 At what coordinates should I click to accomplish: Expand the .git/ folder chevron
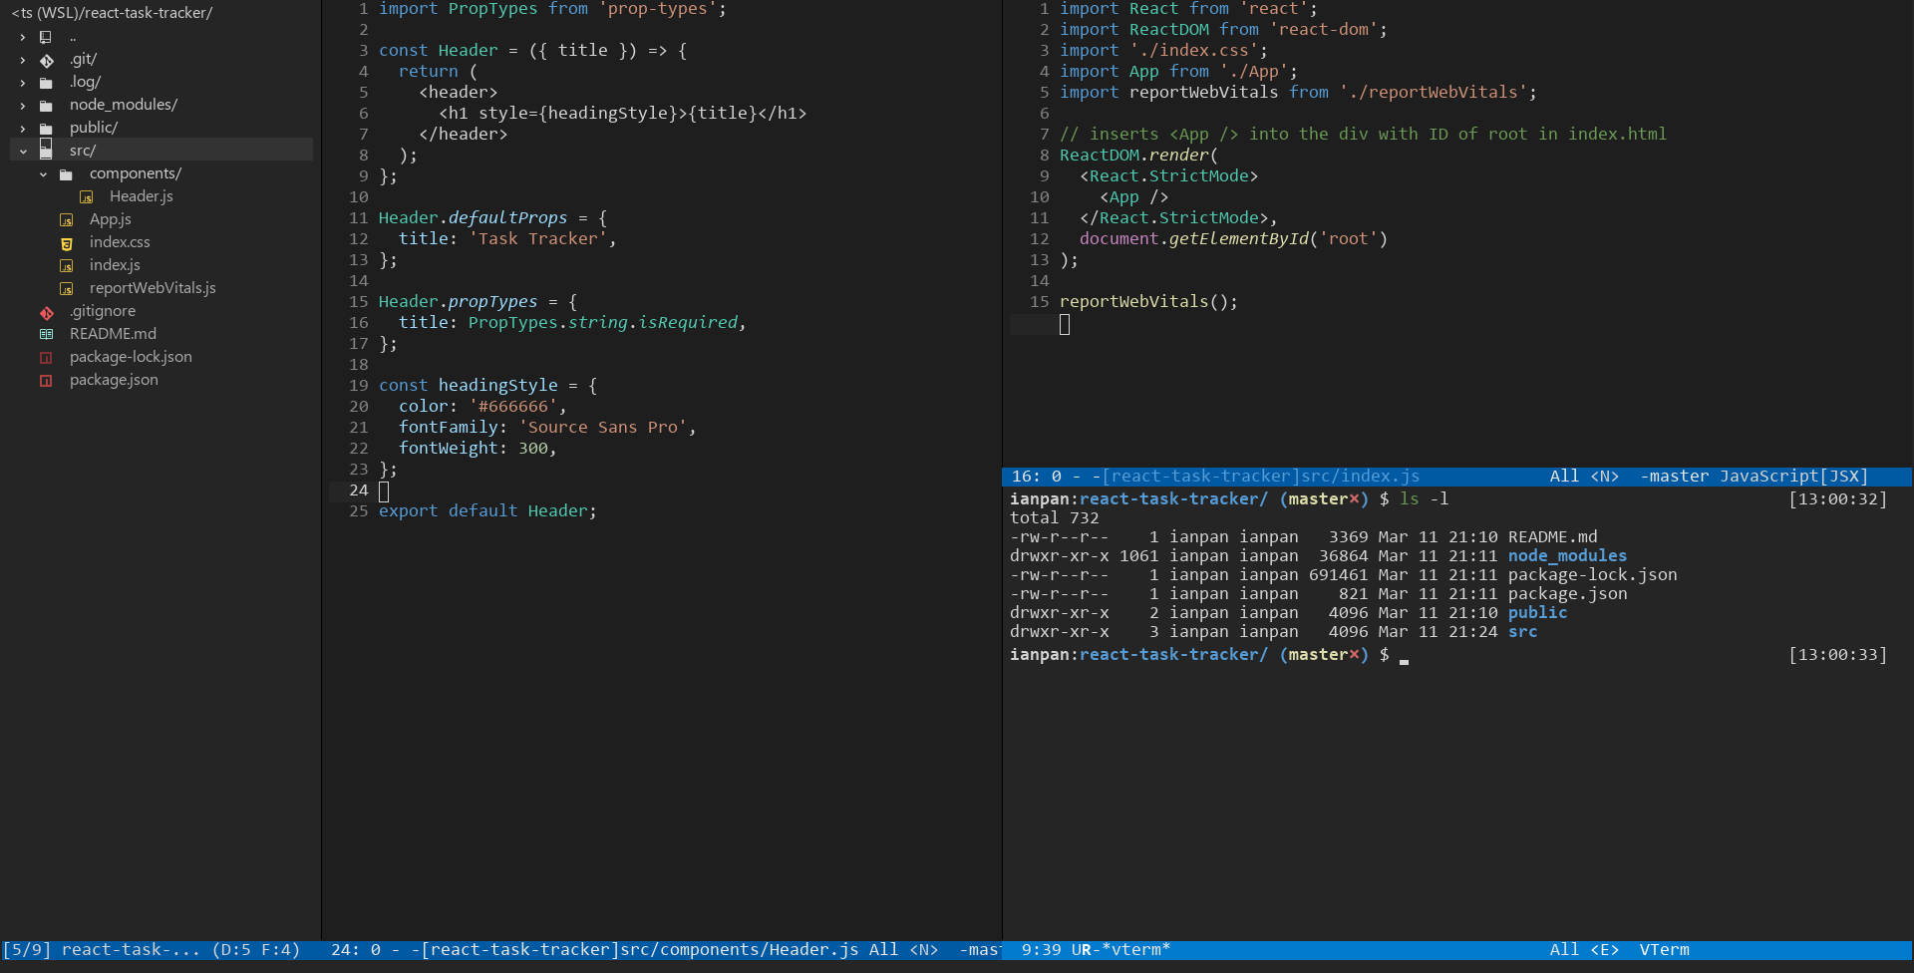click(x=23, y=60)
